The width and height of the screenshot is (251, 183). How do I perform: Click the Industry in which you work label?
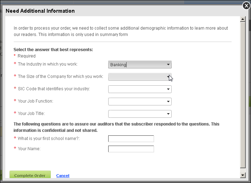[48, 64]
